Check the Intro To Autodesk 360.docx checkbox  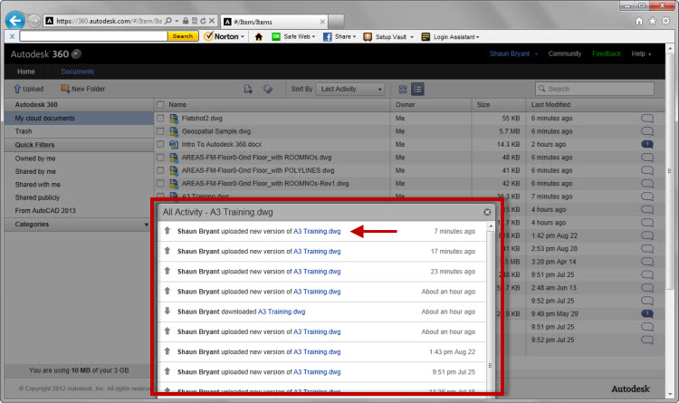[160, 144]
